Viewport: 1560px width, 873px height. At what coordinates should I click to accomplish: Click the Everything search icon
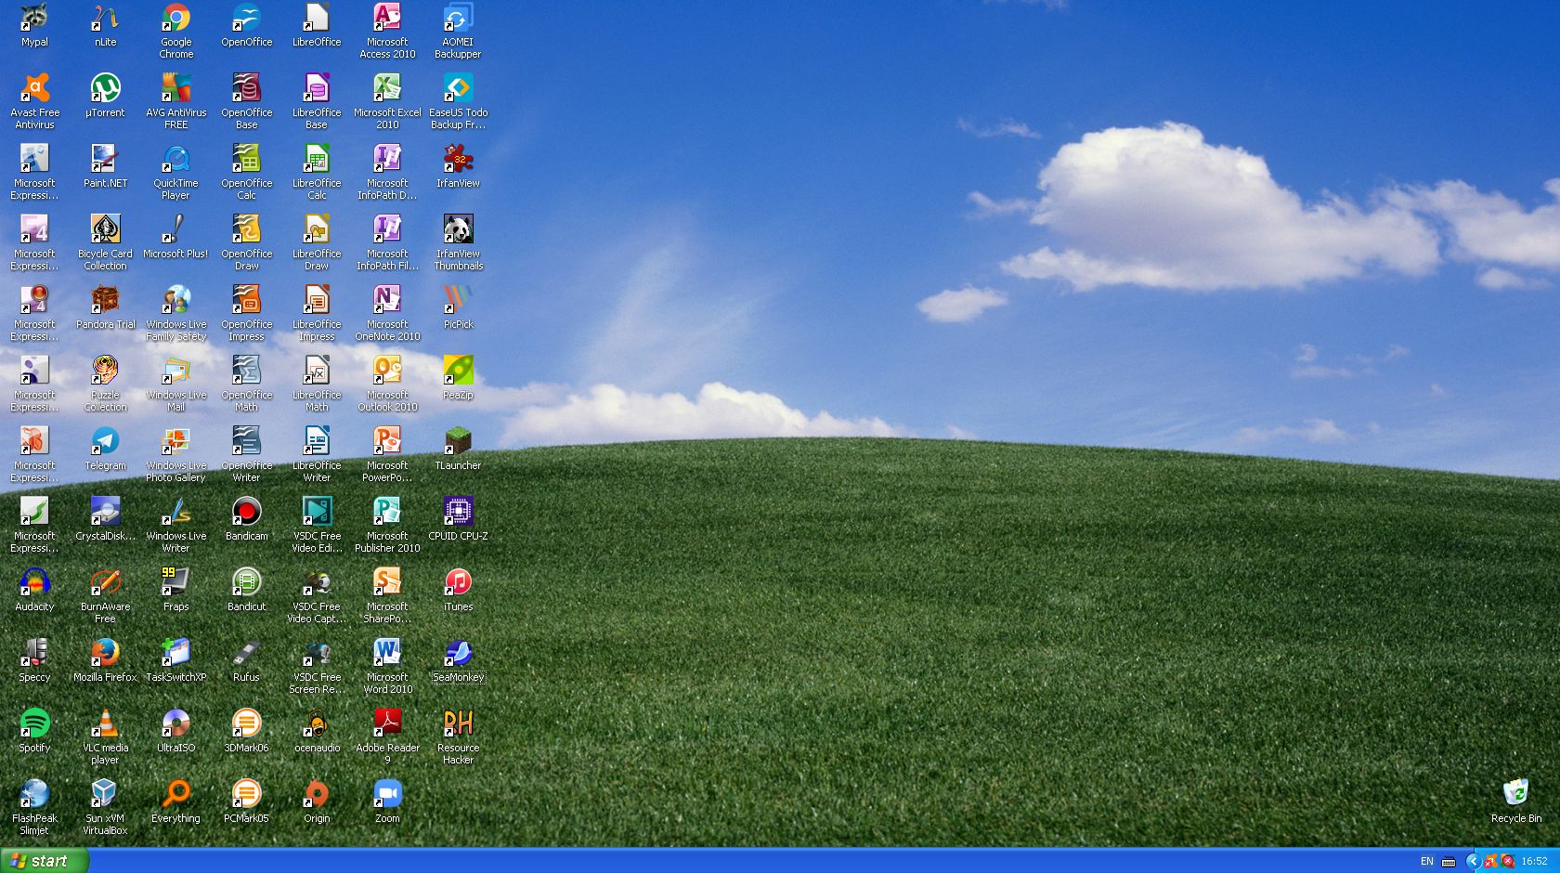click(x=175, y=795)
